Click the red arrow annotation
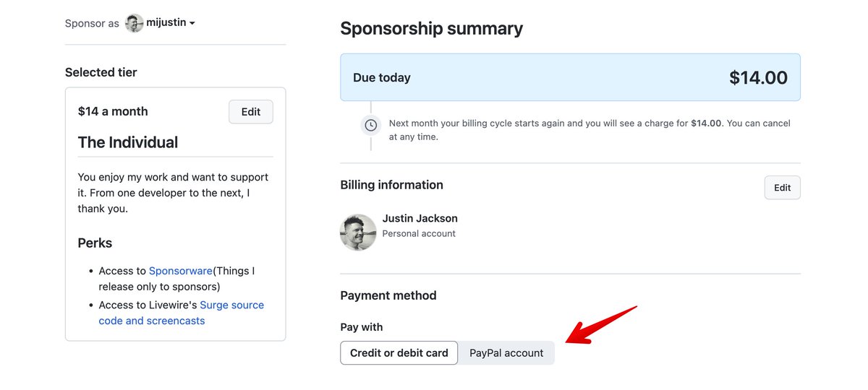 (x=600, y=325)
